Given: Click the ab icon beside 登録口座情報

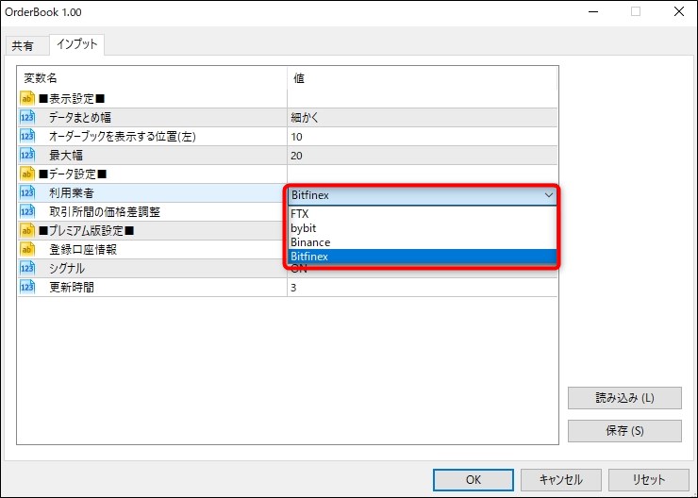Looking at the screenshot, I should coord(27,249).
